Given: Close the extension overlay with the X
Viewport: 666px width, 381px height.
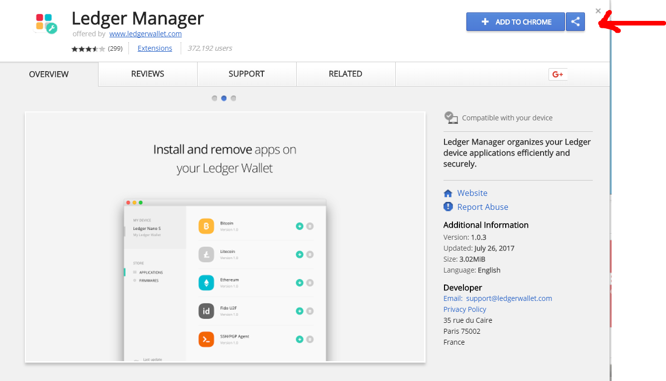Looking at the screenshot, I should pyautogui.click(x=598, y=11).
